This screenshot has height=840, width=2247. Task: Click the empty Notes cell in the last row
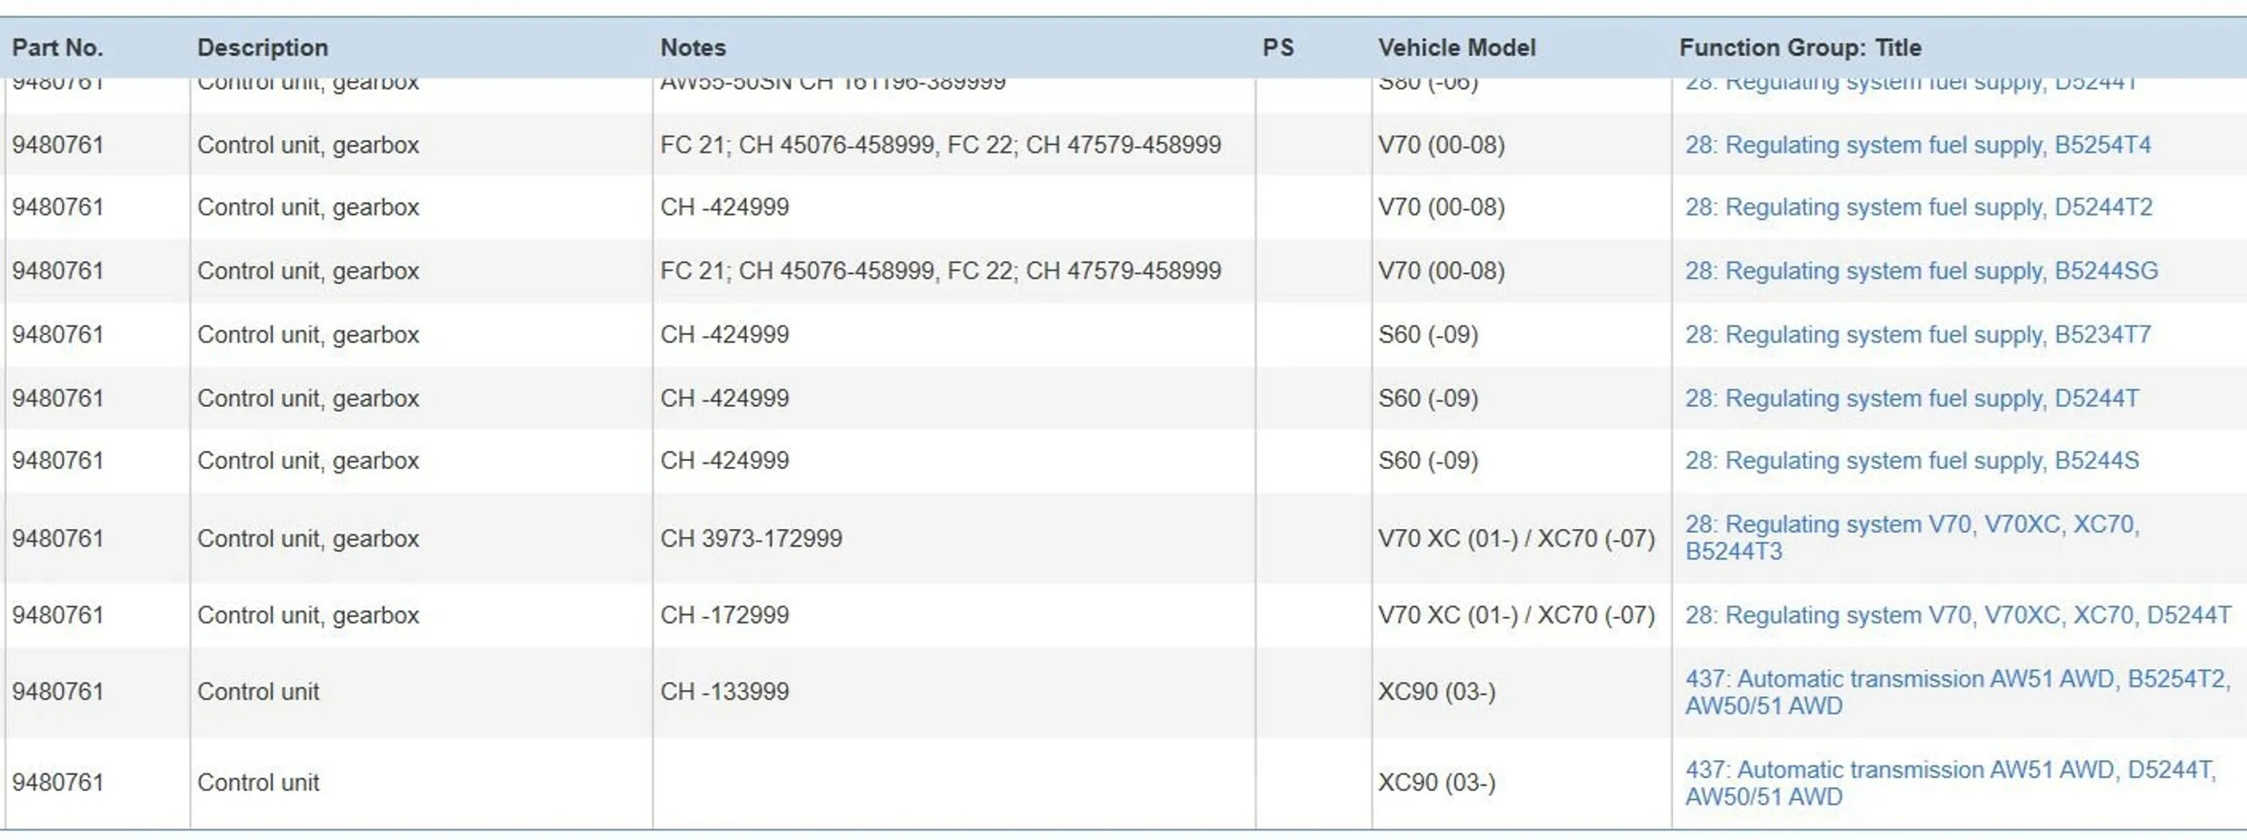pyautogui.click(x=953, y=783)
